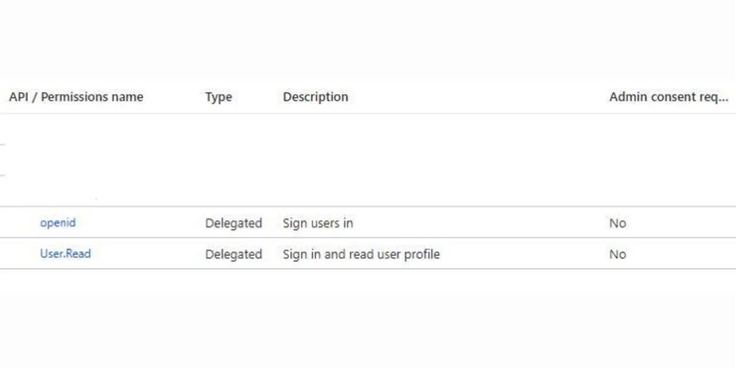The image size is (736, 368).
Task: Select the openid row's description cell
Action: coord(317,223)
